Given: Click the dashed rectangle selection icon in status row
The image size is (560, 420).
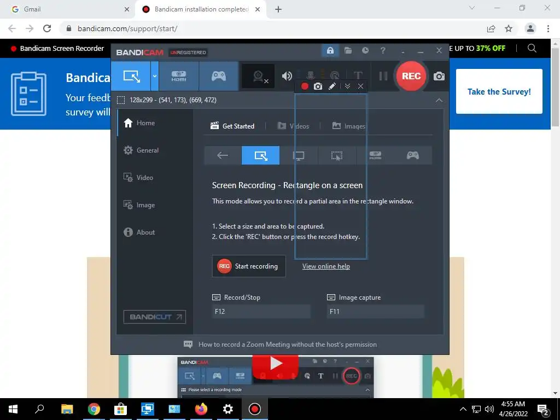Looking at the screenshot, I should tap(121, 100).
